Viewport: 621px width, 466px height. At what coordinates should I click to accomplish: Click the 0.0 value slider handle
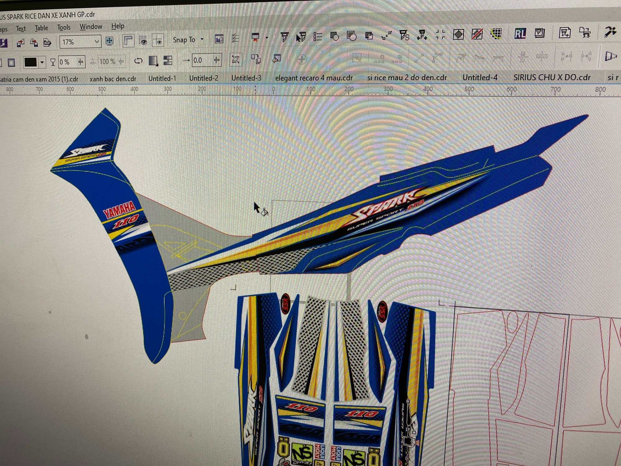(217, 60)
